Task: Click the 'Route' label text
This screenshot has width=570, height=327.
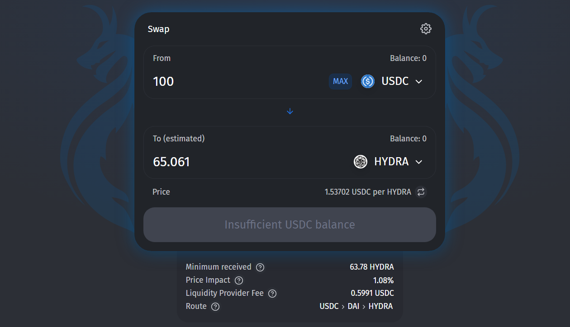Action: [196, 306]
